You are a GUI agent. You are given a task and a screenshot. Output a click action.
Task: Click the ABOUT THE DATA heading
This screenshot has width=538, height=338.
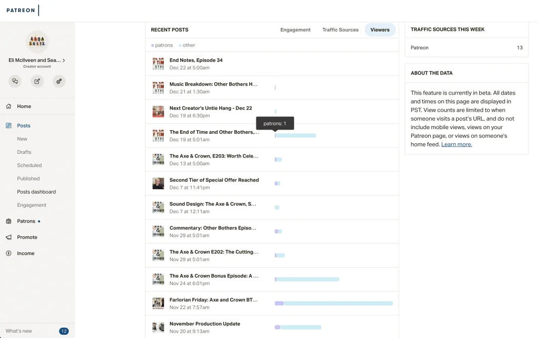(432, 73)
